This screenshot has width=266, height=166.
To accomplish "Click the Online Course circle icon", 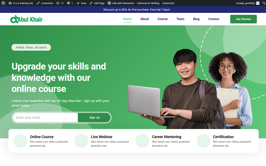I will [x=20, y=141].
